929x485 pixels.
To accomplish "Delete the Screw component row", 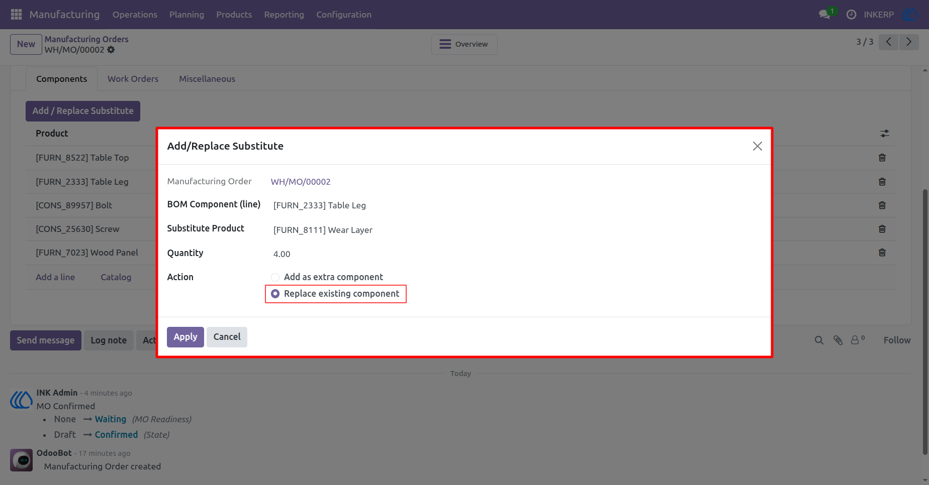I will [x=882, y=229].
